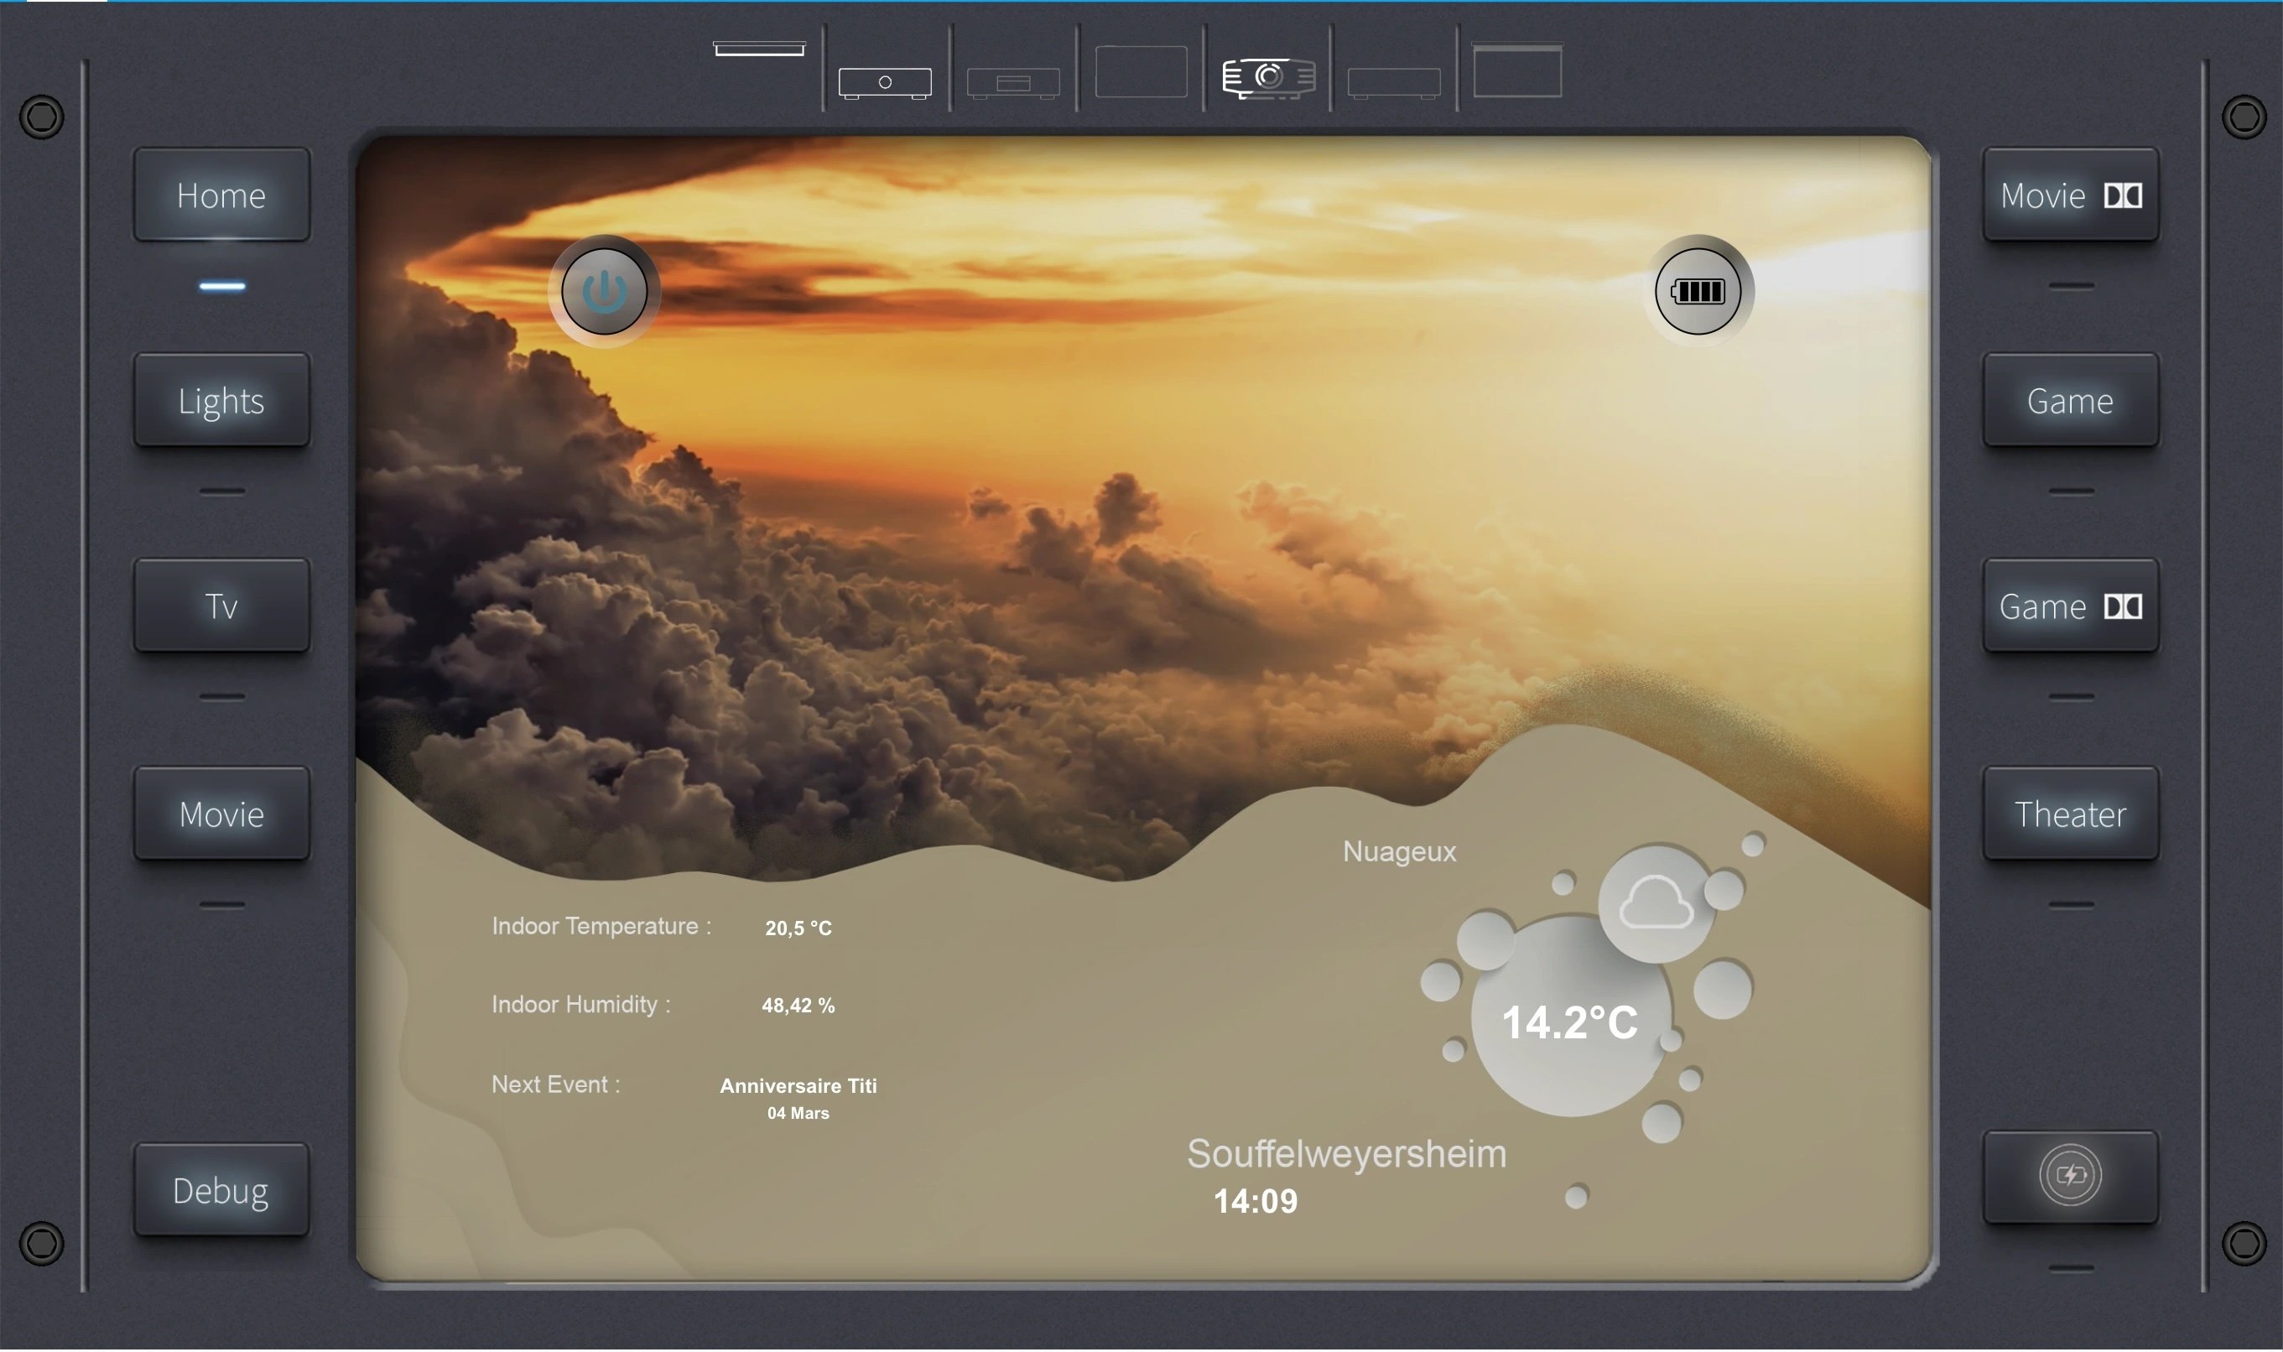Click the blank television panel icon
Viewport: 2283px width, 1352px height.
1141,71
